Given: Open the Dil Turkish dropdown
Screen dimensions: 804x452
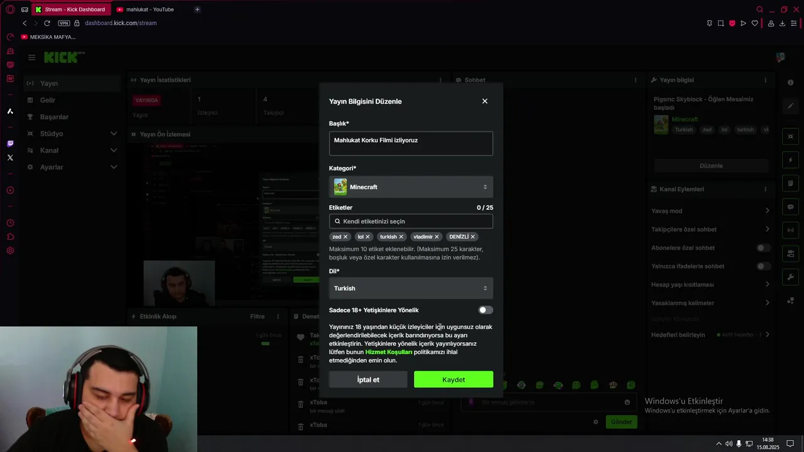Looking at the screenshot, I should [411, 288].
